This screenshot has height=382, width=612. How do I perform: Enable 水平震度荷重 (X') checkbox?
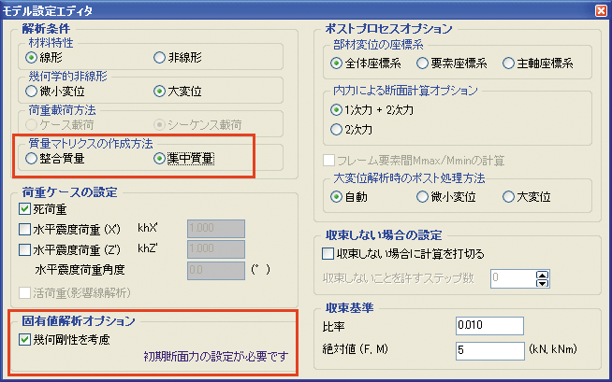(24, 230)
